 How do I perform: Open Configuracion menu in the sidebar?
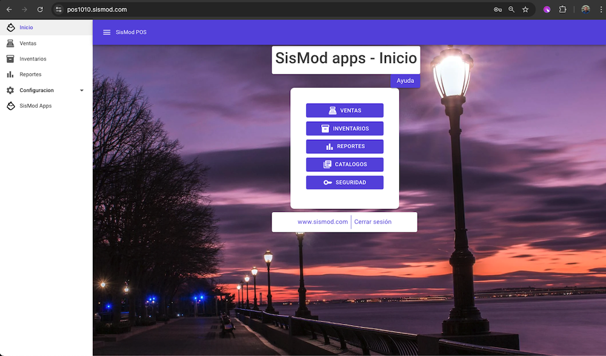(47, 90)
